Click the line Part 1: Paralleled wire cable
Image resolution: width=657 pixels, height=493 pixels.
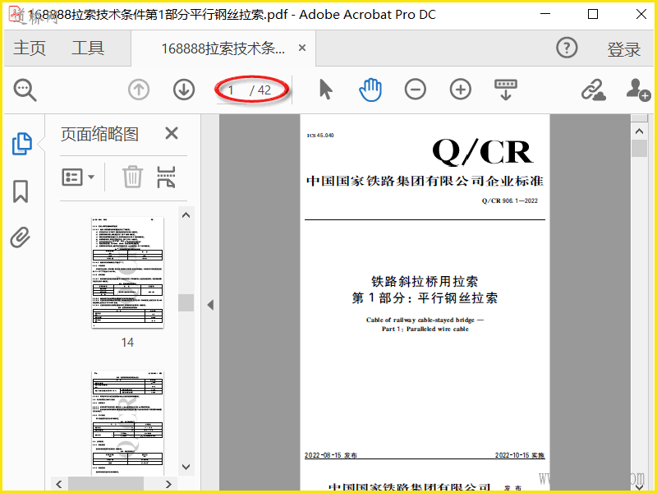pyautogui.click(x=425, y=329)
